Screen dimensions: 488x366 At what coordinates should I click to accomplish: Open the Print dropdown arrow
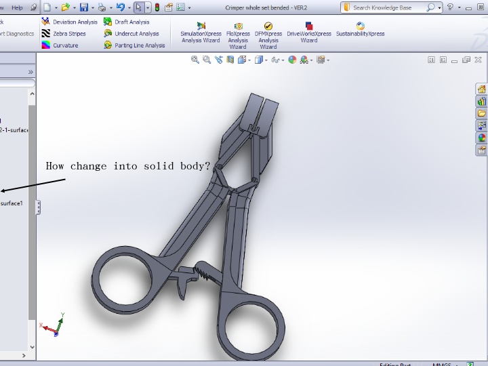tap(110, 7)
